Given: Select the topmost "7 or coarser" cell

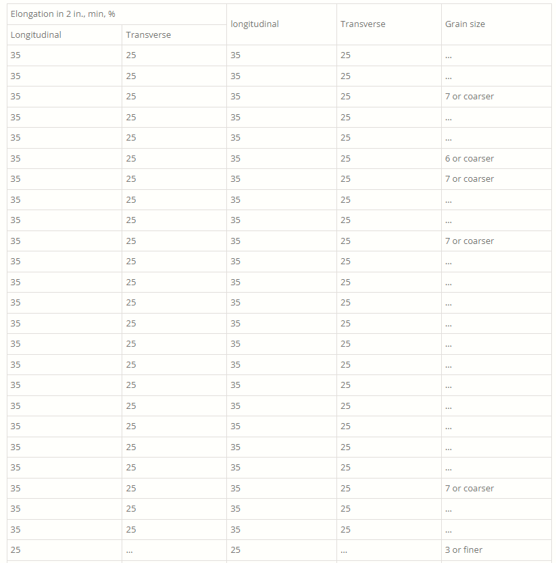Looking at the screenshot, I should pyautogui.click(x=470, y=97).
